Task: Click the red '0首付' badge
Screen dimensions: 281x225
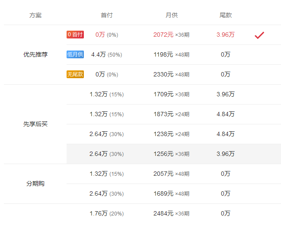Action: click(75, 35)
